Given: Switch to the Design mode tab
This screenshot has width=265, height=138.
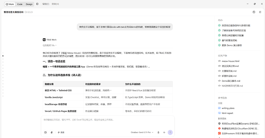Looking at the screenshot, I should pos(29,4).
